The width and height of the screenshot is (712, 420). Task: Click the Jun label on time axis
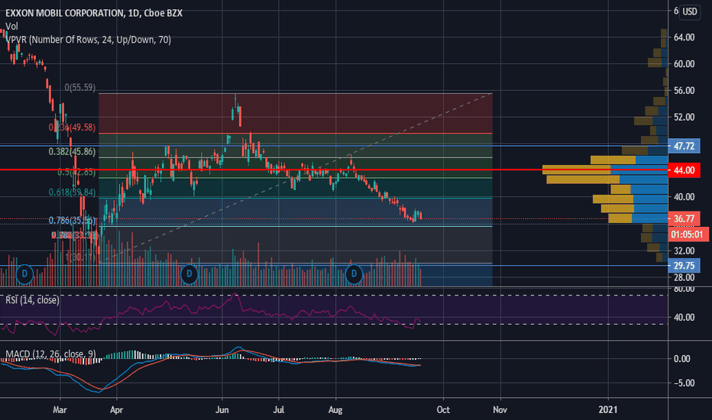222,409
